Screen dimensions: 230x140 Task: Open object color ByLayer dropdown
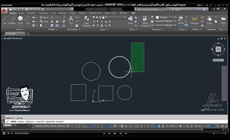tap(166, 17)
